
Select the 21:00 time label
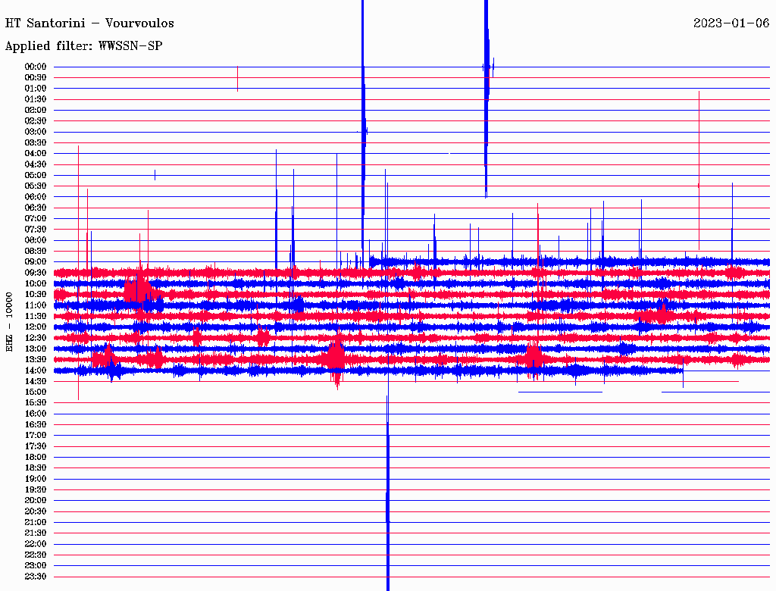click(35, 522)
